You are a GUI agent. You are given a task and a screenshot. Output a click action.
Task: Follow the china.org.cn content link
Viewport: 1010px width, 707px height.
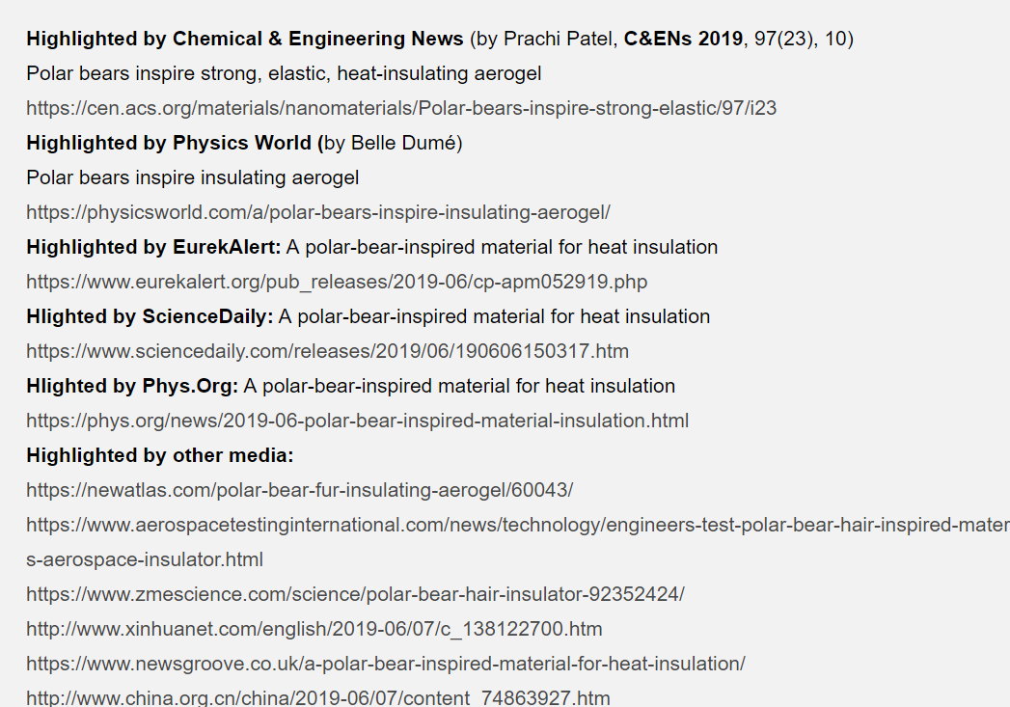[x=318, y=698]
